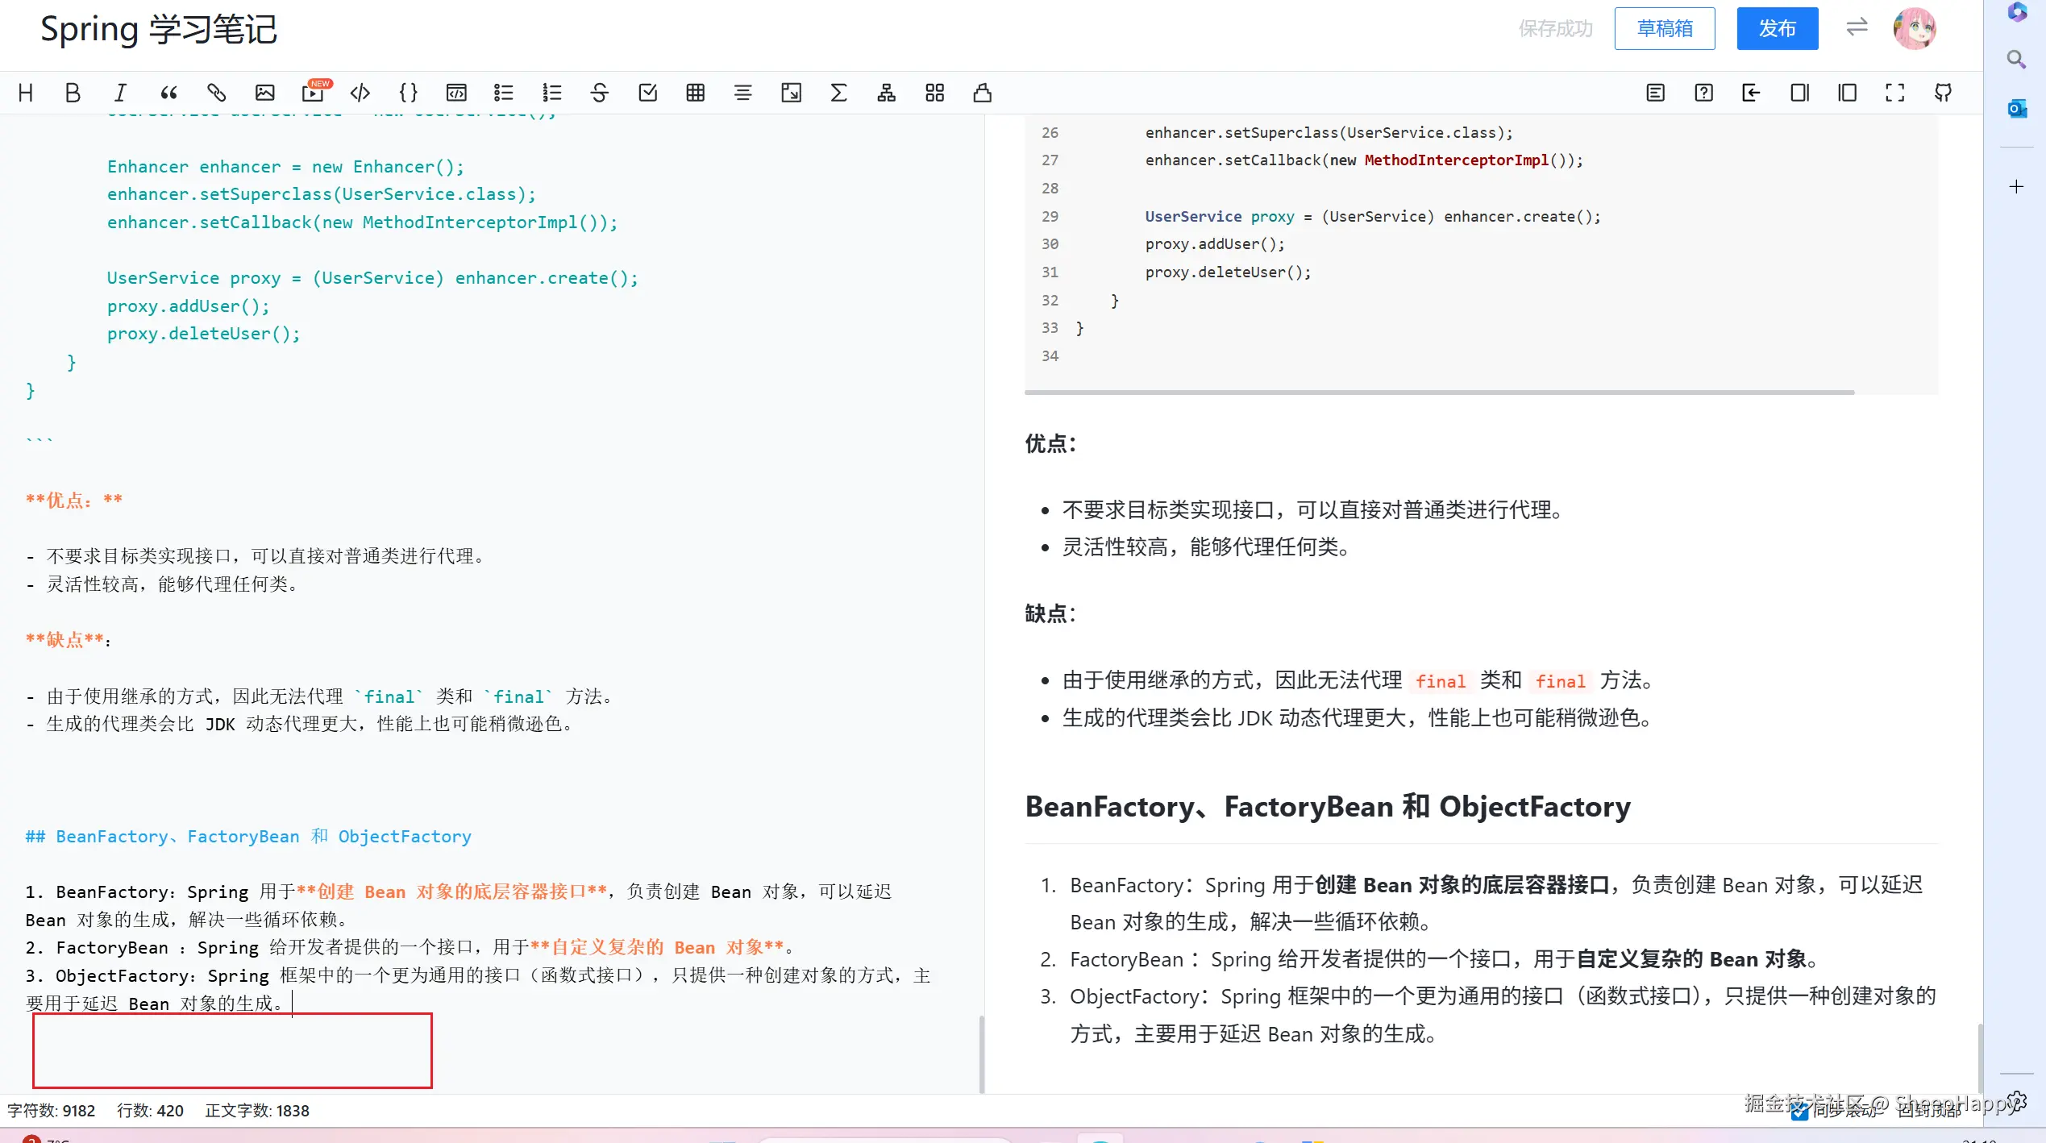The image size is (2046, 1143).
Task: Open heading options via the H icon
Action: [25, 92]
